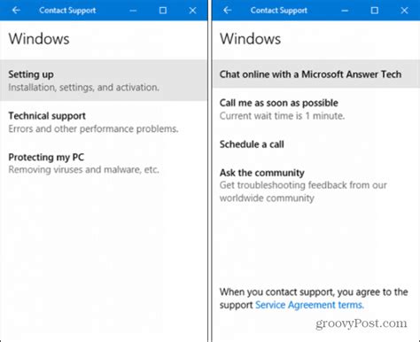Choose Protecting my PC option
420x342 pixels.
(104, 163)
